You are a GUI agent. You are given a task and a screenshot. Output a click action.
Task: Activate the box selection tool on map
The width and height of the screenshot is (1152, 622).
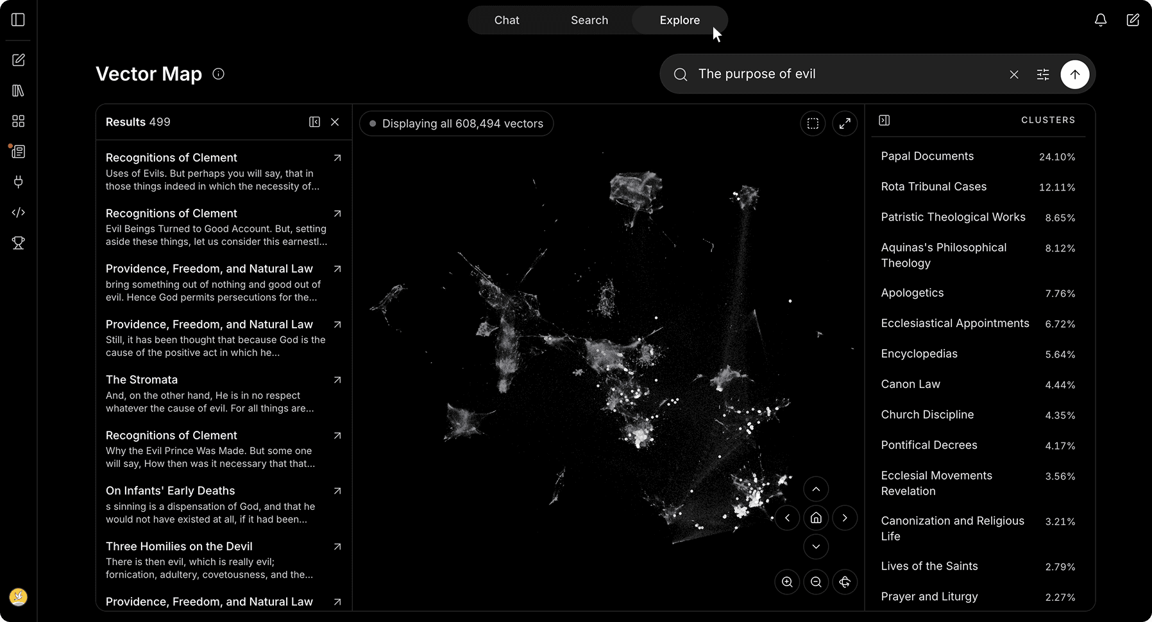coord(813,124)
